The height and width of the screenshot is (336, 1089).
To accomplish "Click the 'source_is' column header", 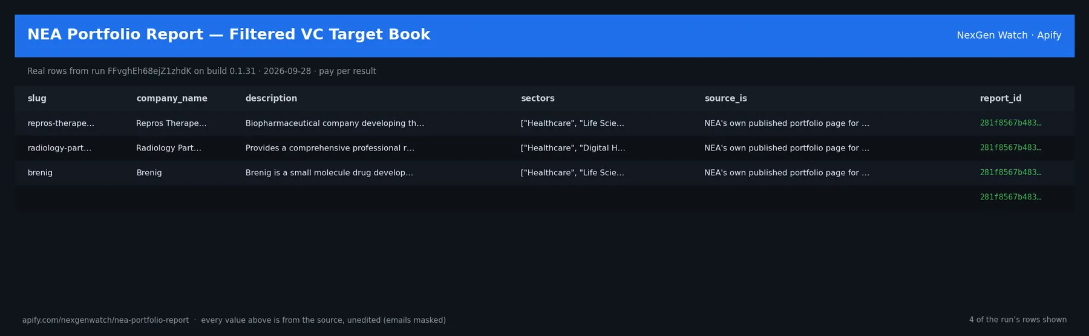I will 725,99.
